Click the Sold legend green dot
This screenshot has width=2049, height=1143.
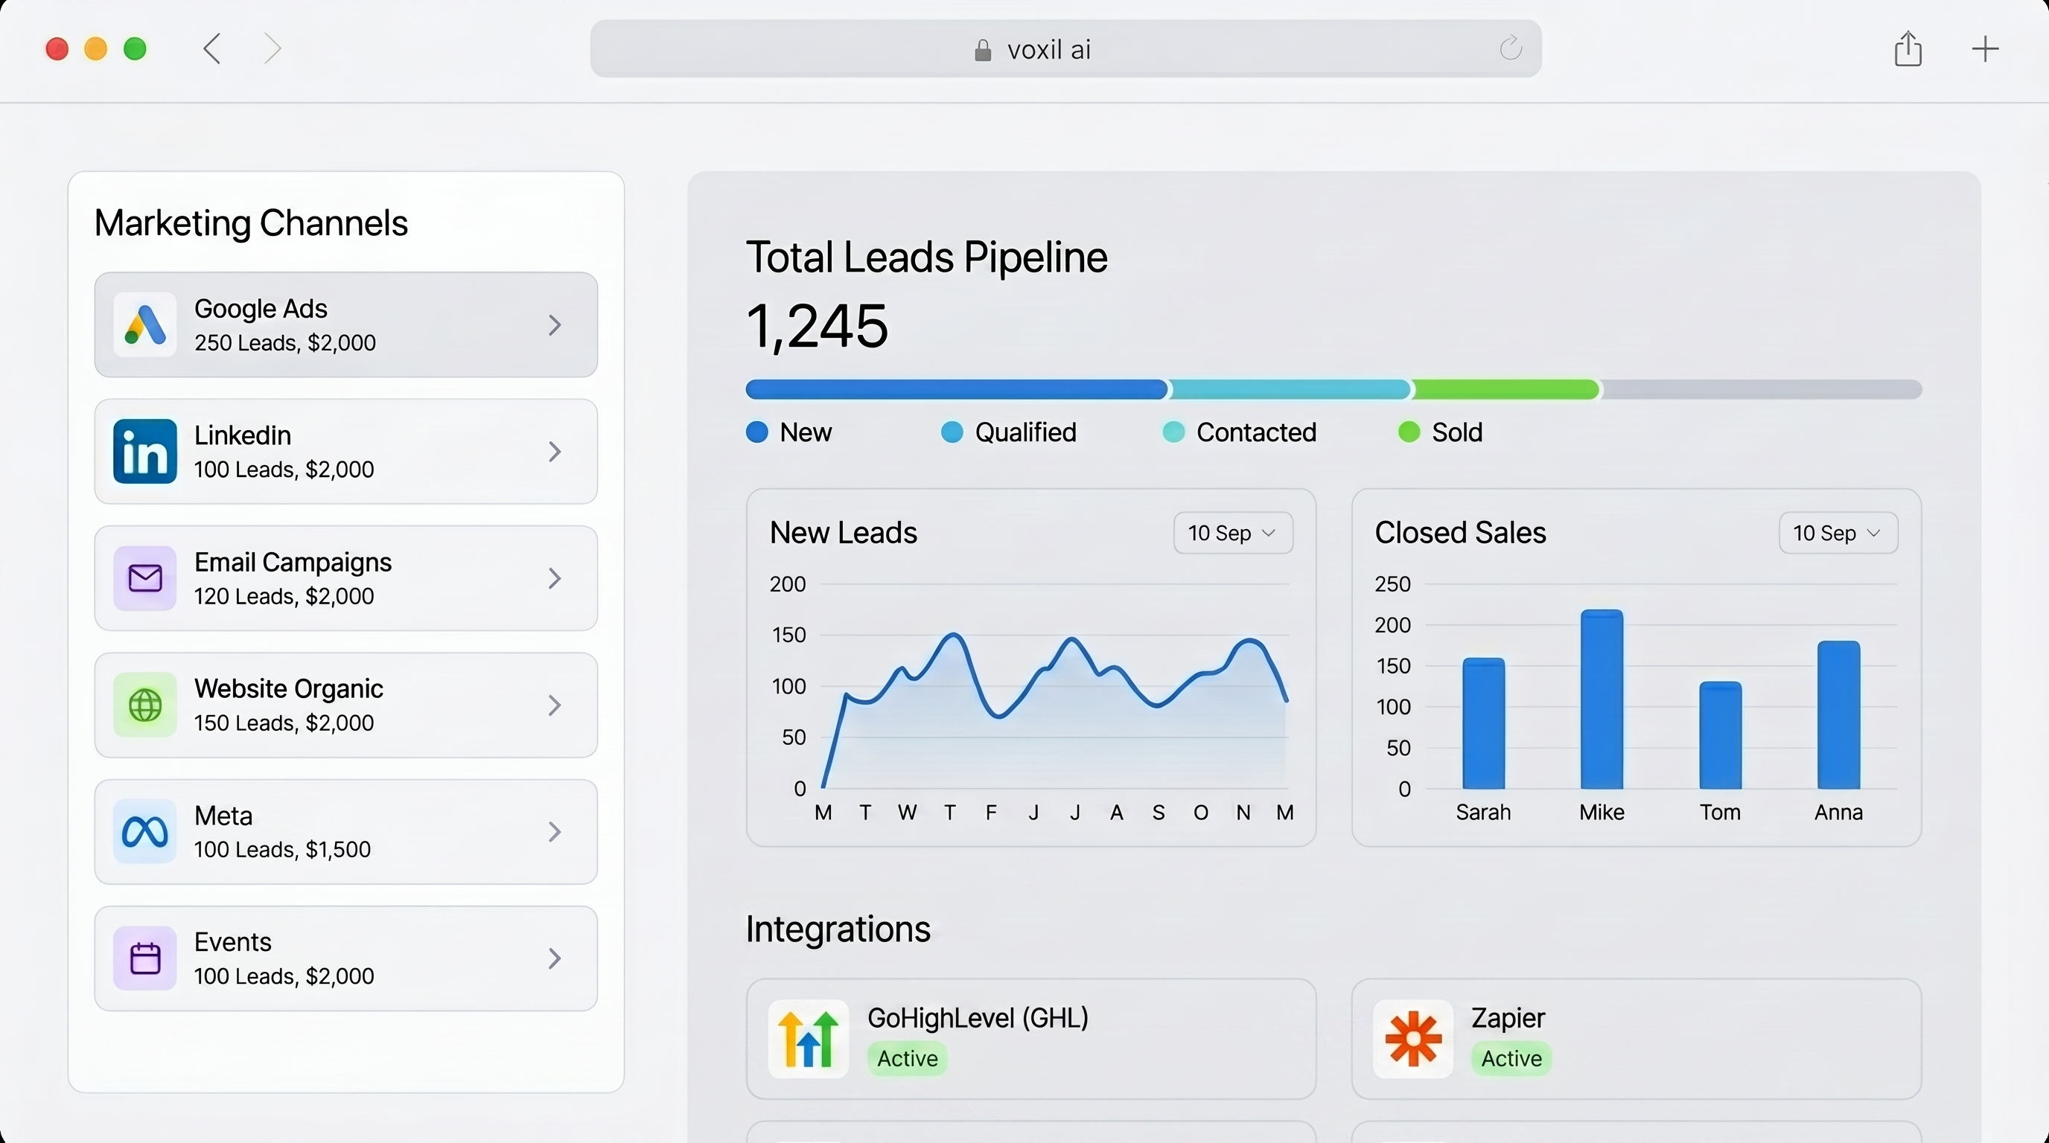1409,432
